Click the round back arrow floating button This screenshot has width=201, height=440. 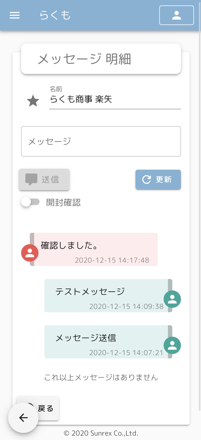[x=23, y=418]
